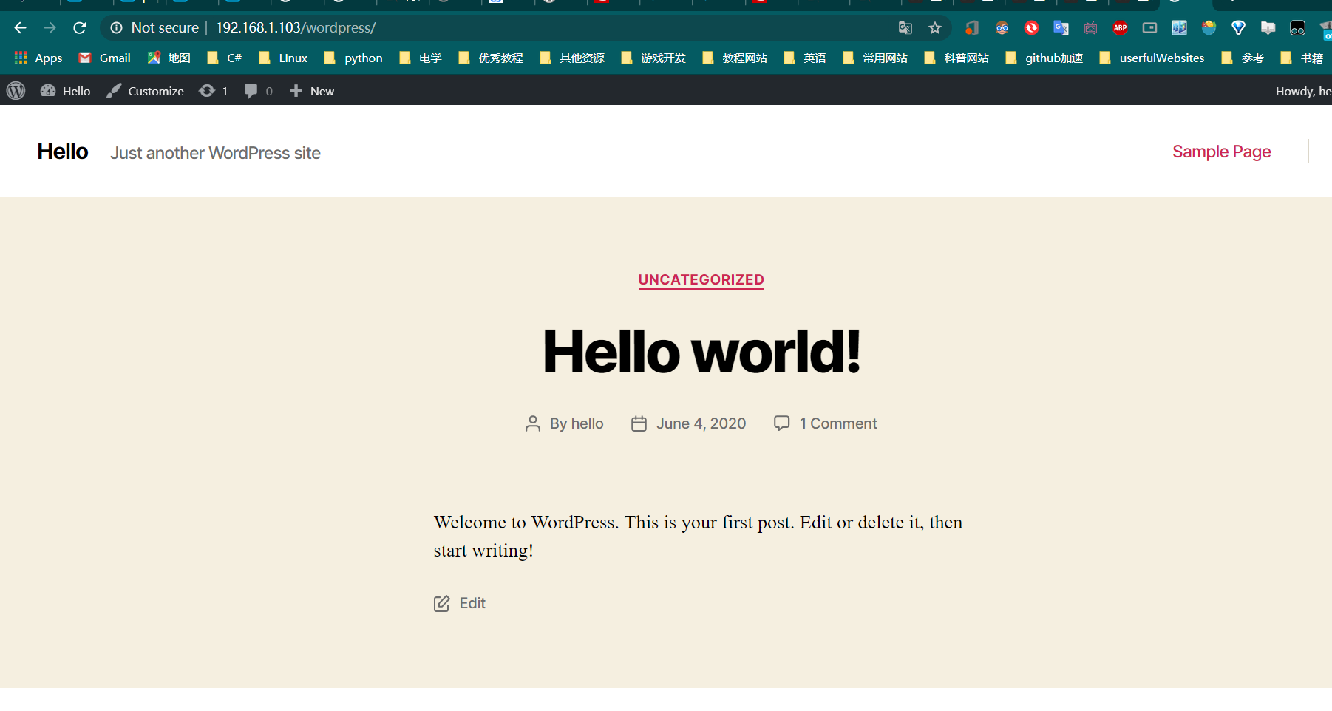Open the black goggles extension icon
This screenshot has height=711, width=1332.
[1297, 28]
